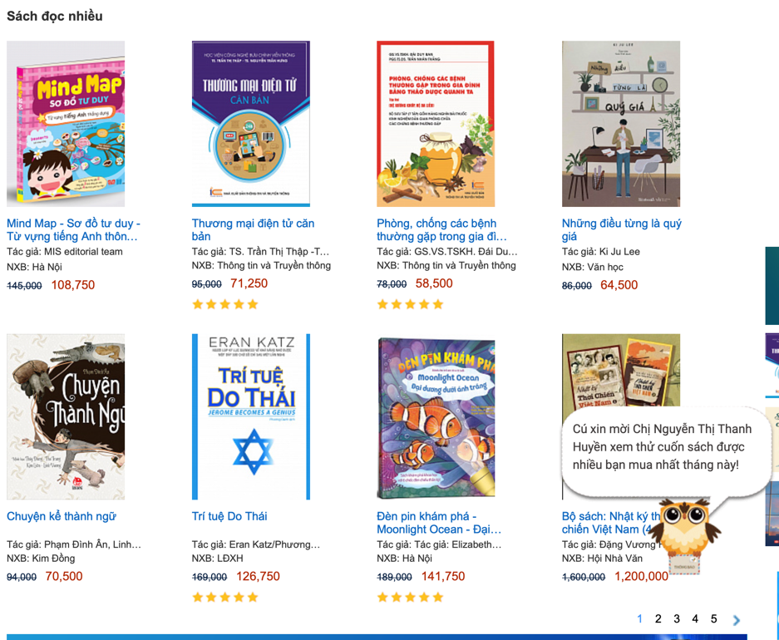Screen dimensions: 779x640
Task: Go to page 2 of results
Action: (x=658, y=618)
